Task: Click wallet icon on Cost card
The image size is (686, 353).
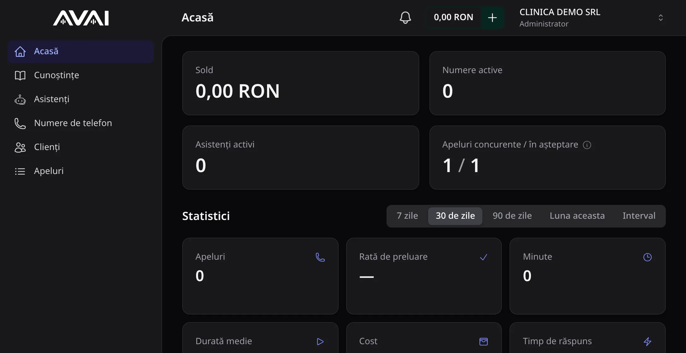Action: pos(484,342)
